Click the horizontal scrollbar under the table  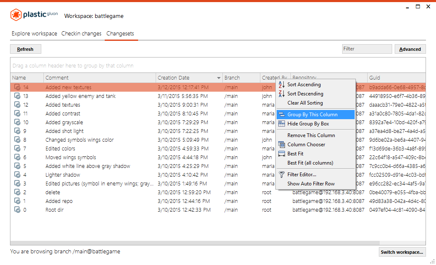195,243
